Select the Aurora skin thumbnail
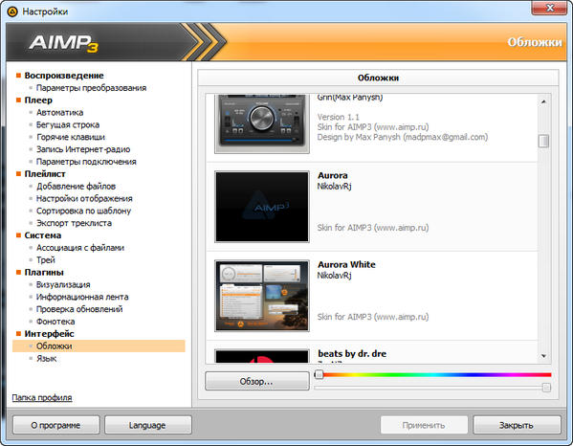 point(262,207)
